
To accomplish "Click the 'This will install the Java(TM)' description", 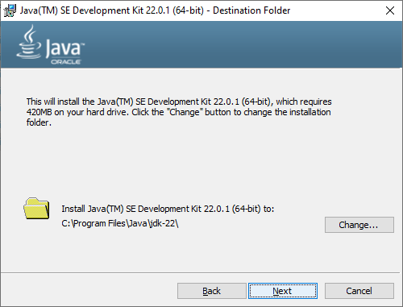I will click(x=179, y=112).
